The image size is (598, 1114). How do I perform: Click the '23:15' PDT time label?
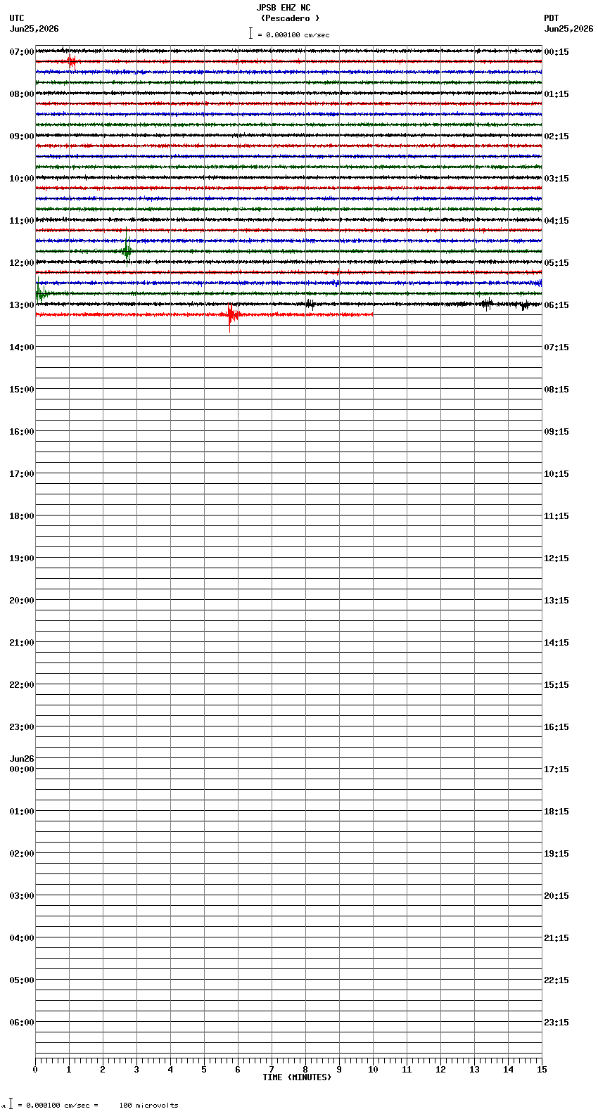tap(556, 1023)
